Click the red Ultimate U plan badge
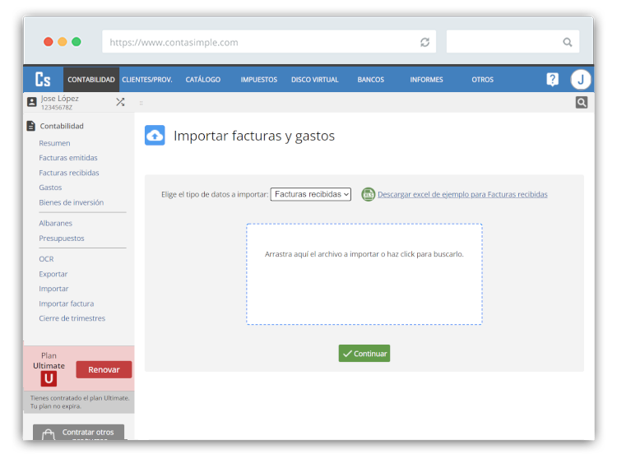This screenshot has height=454, width=617. 49,379
